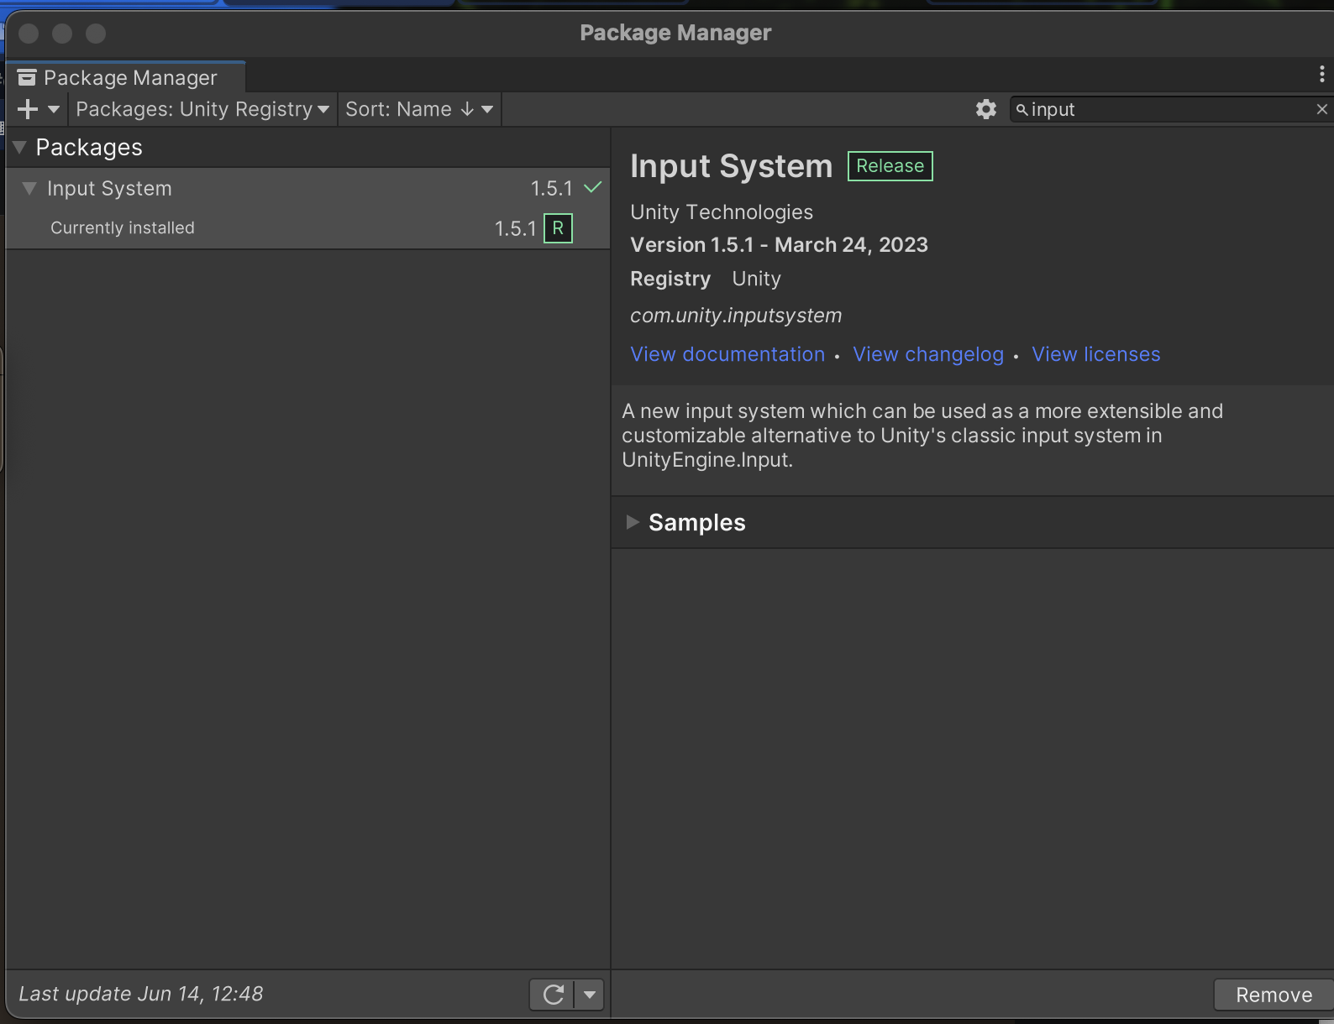The height and width of the screenshot is (1024, 1334).
Task: Open View documentation link
Action: pyautogui.click(x=727, y=354)
